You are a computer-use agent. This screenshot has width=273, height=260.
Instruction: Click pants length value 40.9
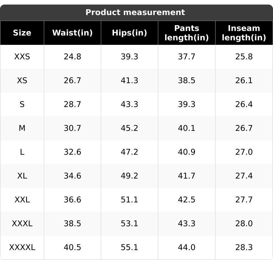[187, 152]
